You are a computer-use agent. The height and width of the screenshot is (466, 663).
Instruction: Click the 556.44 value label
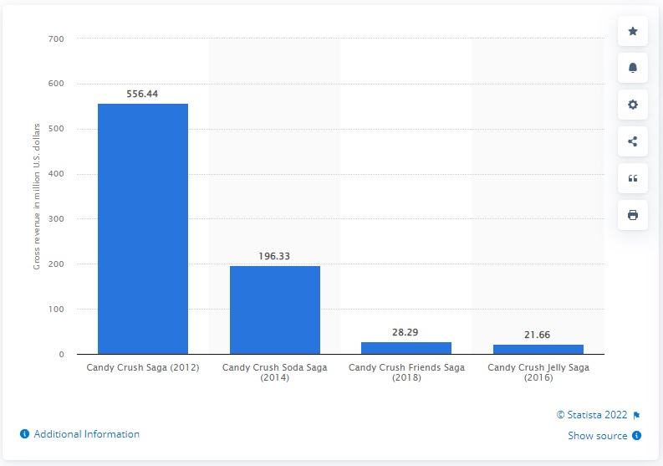coord(142,94)
